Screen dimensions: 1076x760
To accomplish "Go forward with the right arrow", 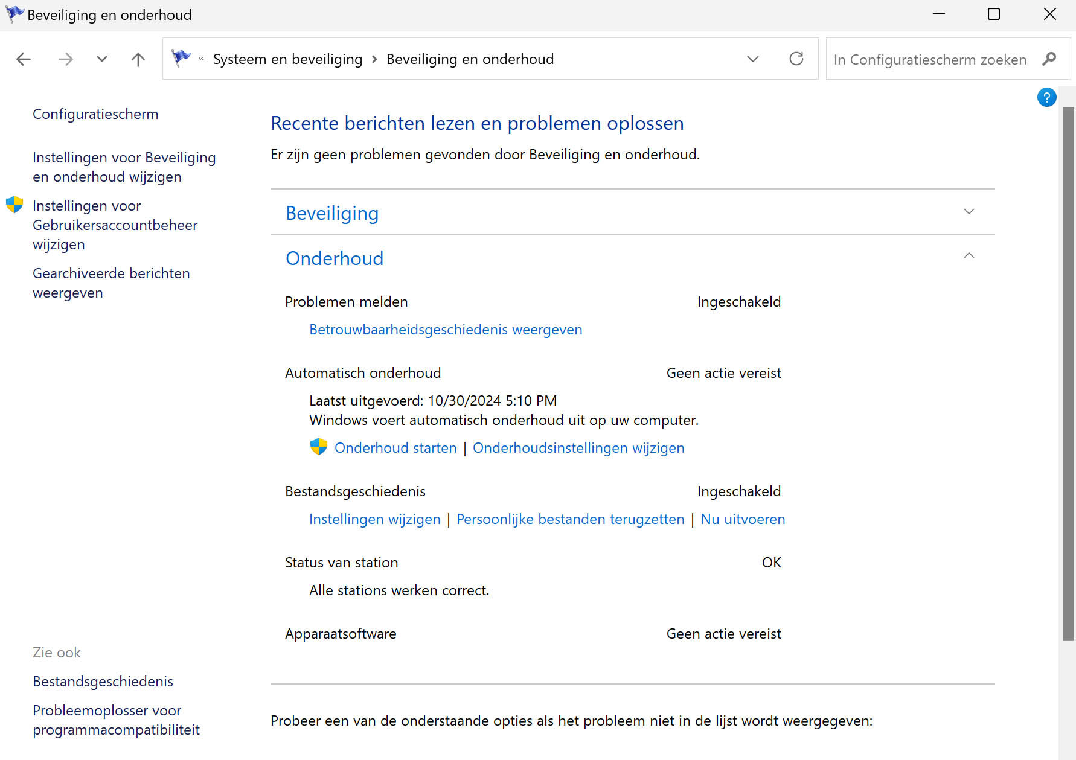I will 65,59.
